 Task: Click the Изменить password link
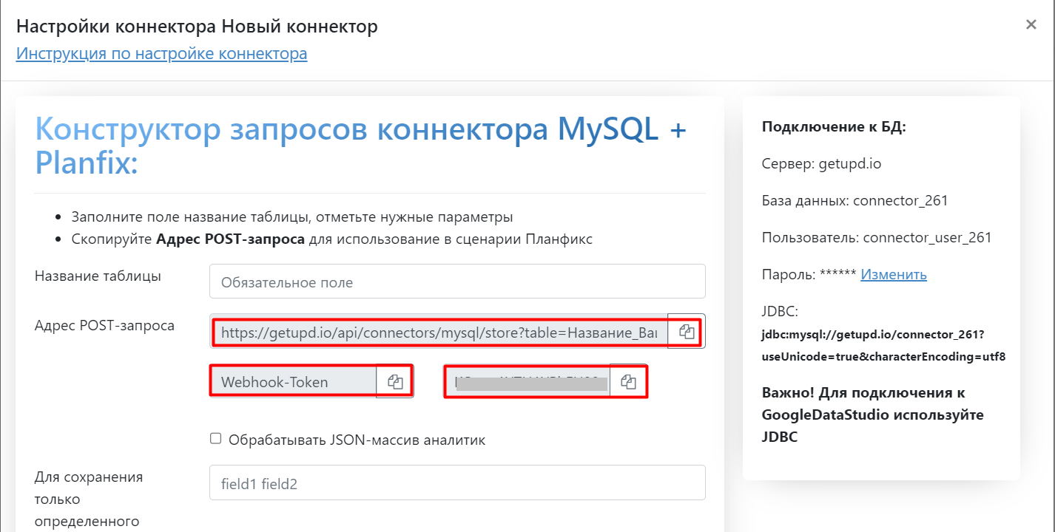tap(894, 275)
